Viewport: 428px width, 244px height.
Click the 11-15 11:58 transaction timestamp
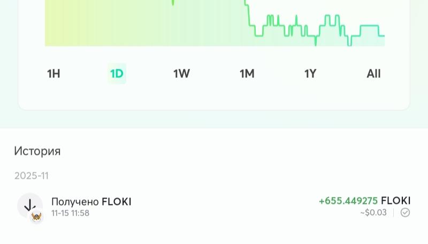point(70,213)
